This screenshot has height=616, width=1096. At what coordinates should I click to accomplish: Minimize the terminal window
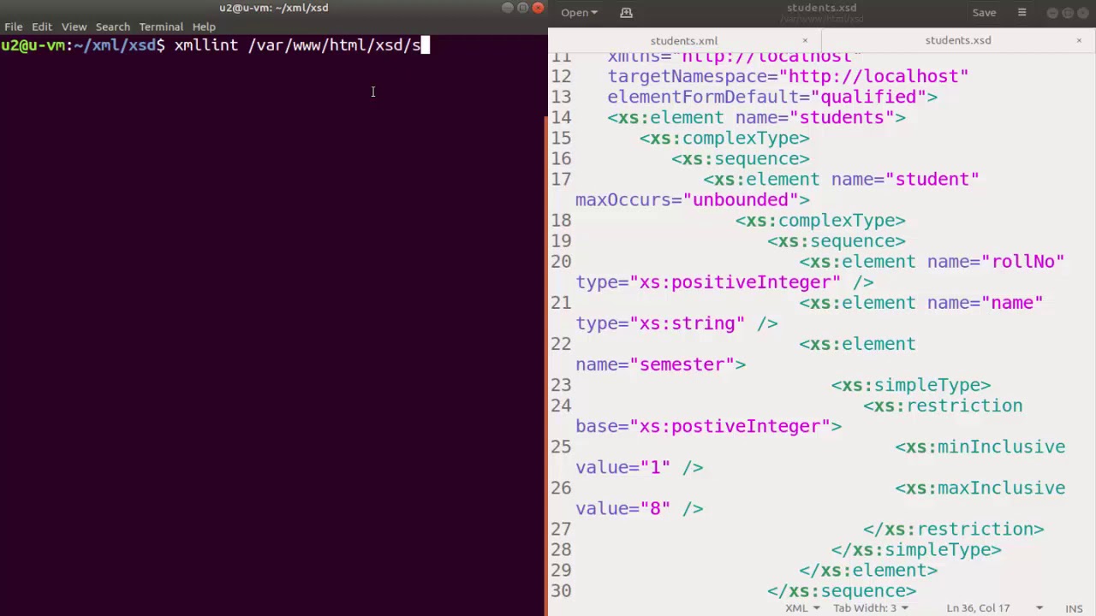(x=507, y=8)
